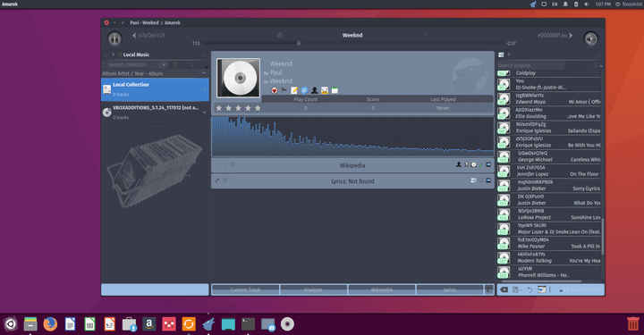
Task: Click the playlist layout icon in the playlist header
Action: (x=501, y=54)
